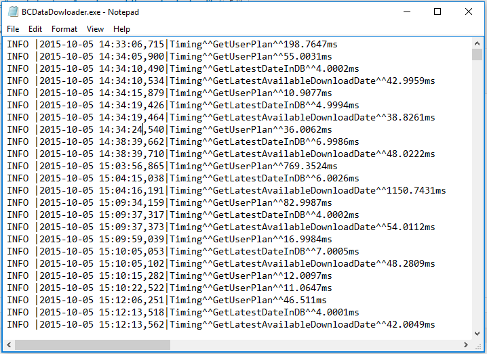Click the Notepad icon in the title bar
The image size is (487, 354).
pos(13,12)
